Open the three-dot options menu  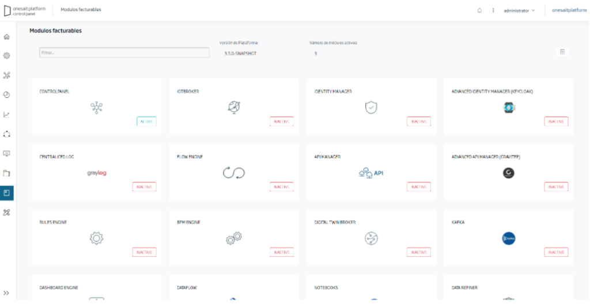pos(493,10)
